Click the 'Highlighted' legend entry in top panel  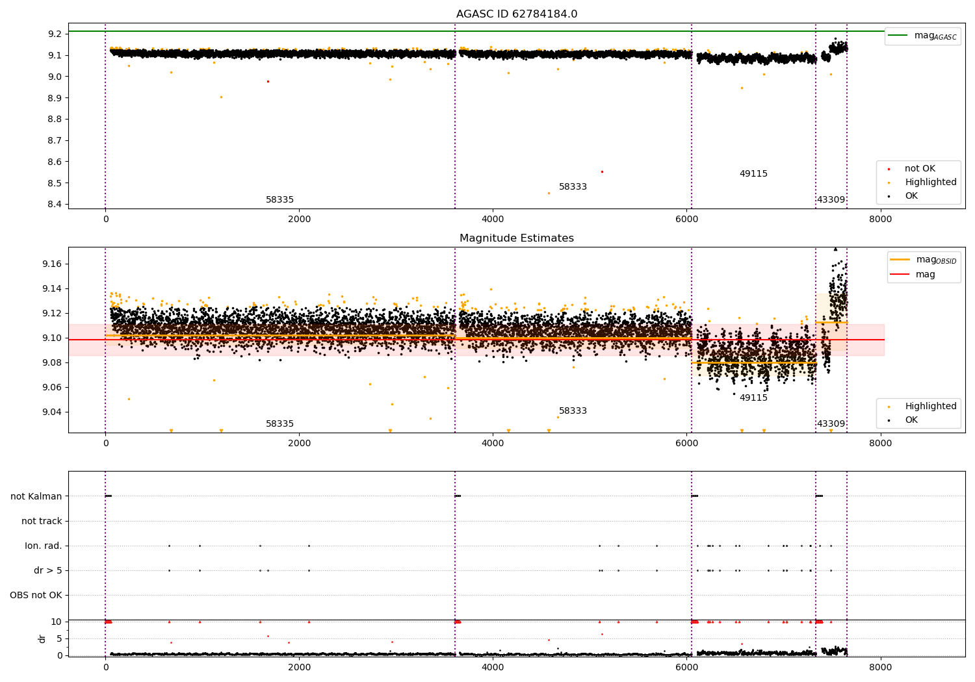930,182
